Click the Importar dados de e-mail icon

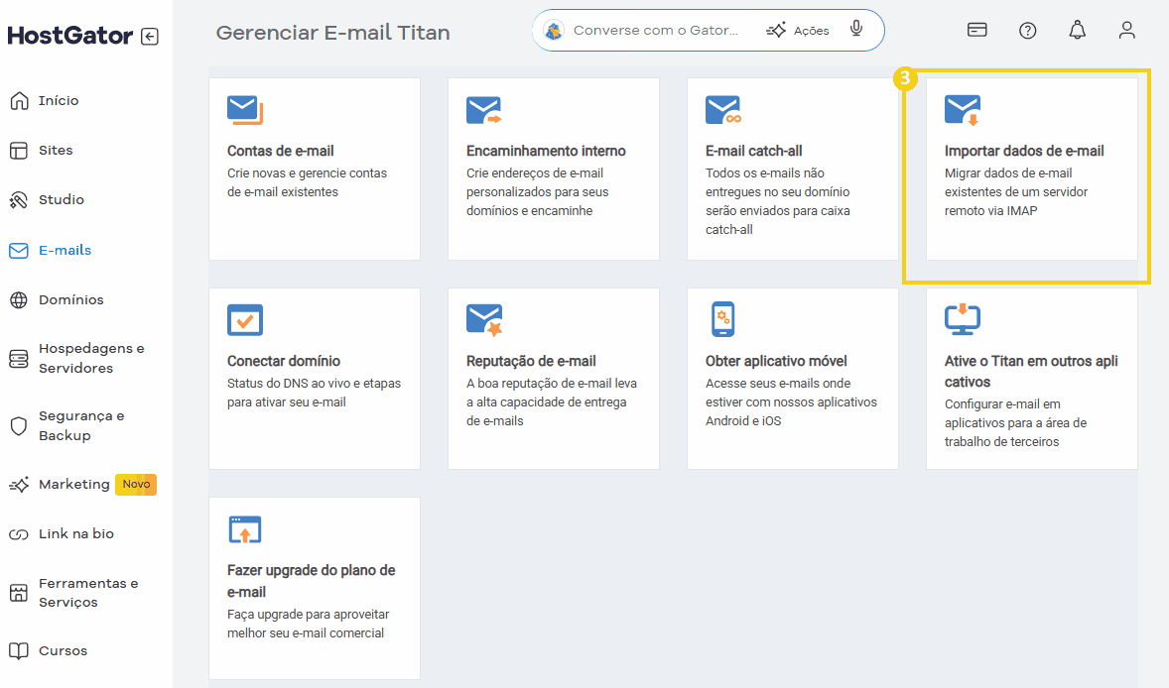(963, 110)
